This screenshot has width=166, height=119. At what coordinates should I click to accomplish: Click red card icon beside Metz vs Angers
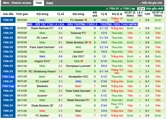82,61
